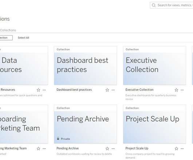
Task: Open the Onboarding Marketing Team thumbnail
Action: tap(24, 124)
